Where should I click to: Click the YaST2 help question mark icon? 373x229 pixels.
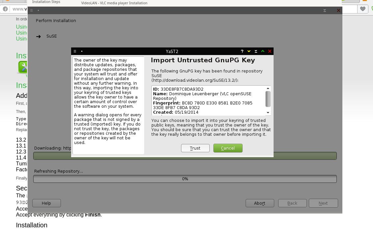pos(242,51)
